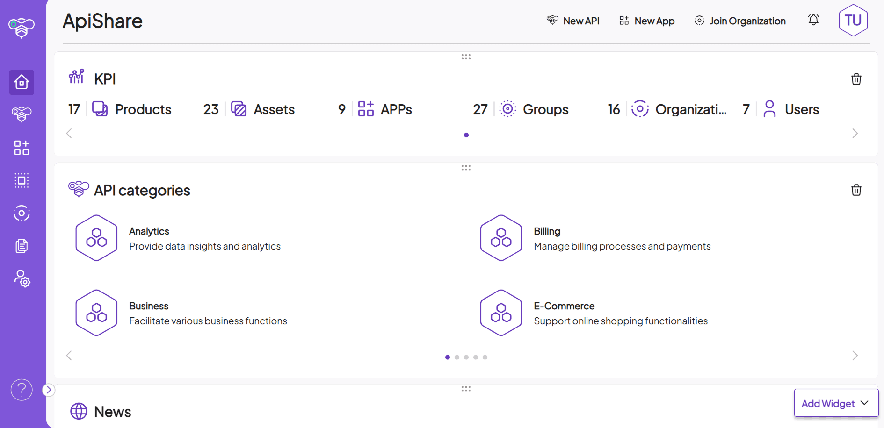Image resolution: width=884 pixels, height=428 pixels.
Task: Open the Organizations icon in the sidebar
Action: tap(22, 213)
